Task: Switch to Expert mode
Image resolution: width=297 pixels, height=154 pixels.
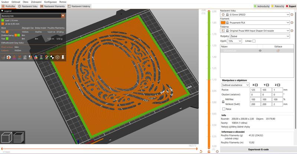Action: (x=291, y=6)
